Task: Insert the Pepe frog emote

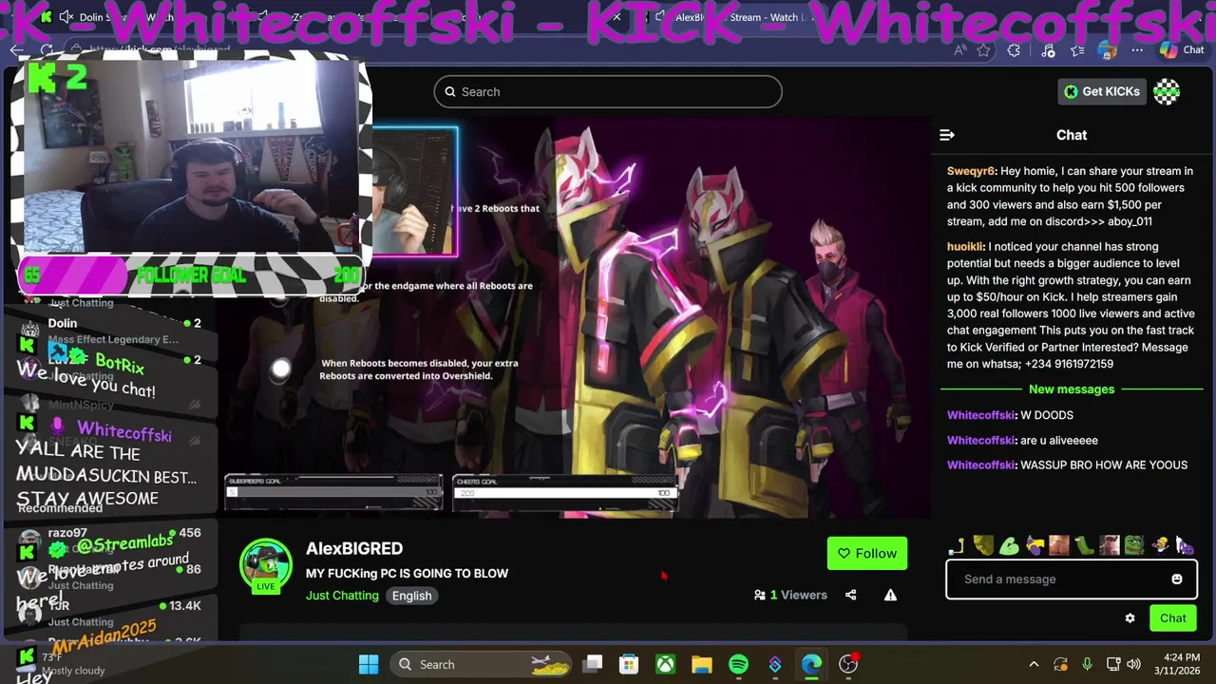Action: [1134, 545]
